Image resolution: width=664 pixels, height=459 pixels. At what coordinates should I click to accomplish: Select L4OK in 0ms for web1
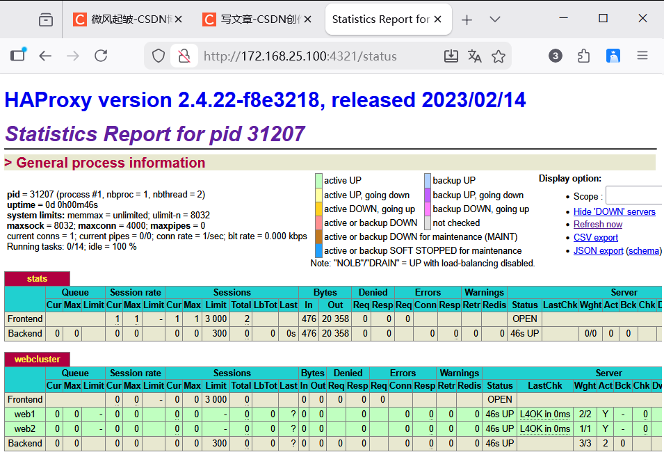(x=545, y=414)
